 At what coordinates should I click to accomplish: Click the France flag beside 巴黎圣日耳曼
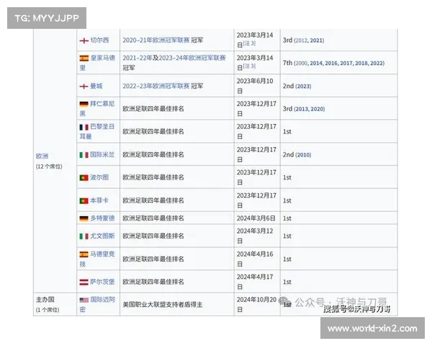pyautogui.click(x=84, y=127)
